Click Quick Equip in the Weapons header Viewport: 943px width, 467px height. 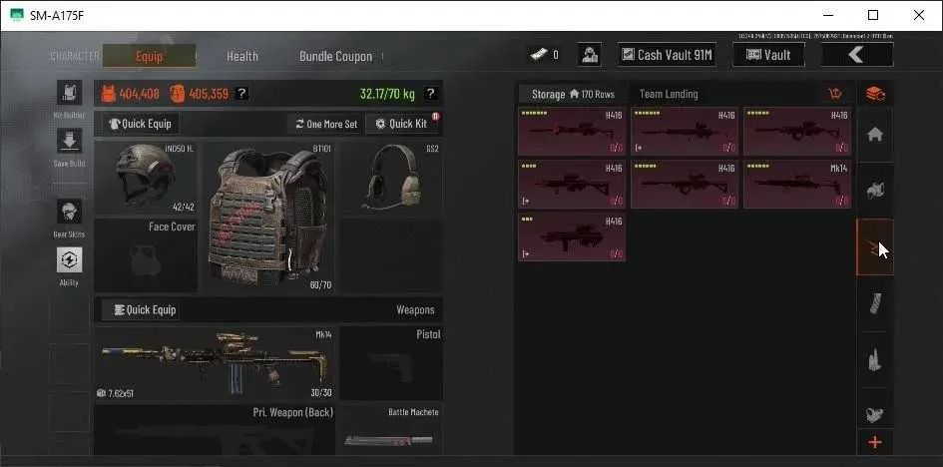[x=140, y=310]
